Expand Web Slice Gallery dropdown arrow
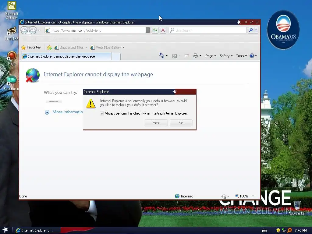 click(x=124, y=47)
